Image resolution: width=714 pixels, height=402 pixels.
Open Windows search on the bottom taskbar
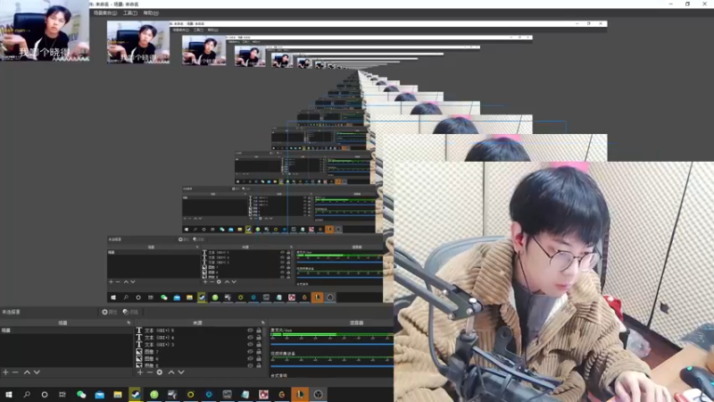tap(27, 395)
